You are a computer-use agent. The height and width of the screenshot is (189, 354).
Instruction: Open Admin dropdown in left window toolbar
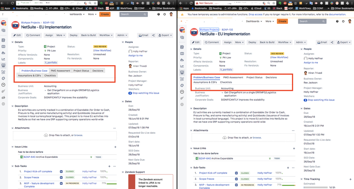click(122, 35)
